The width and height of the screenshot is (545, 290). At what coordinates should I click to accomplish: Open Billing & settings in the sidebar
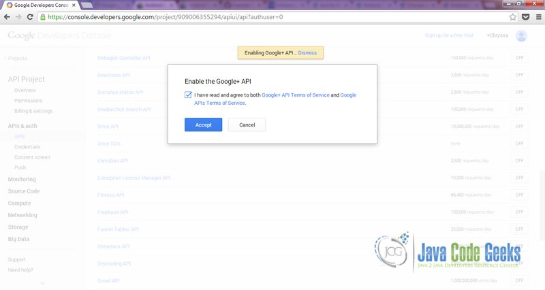tap(33, 111)
